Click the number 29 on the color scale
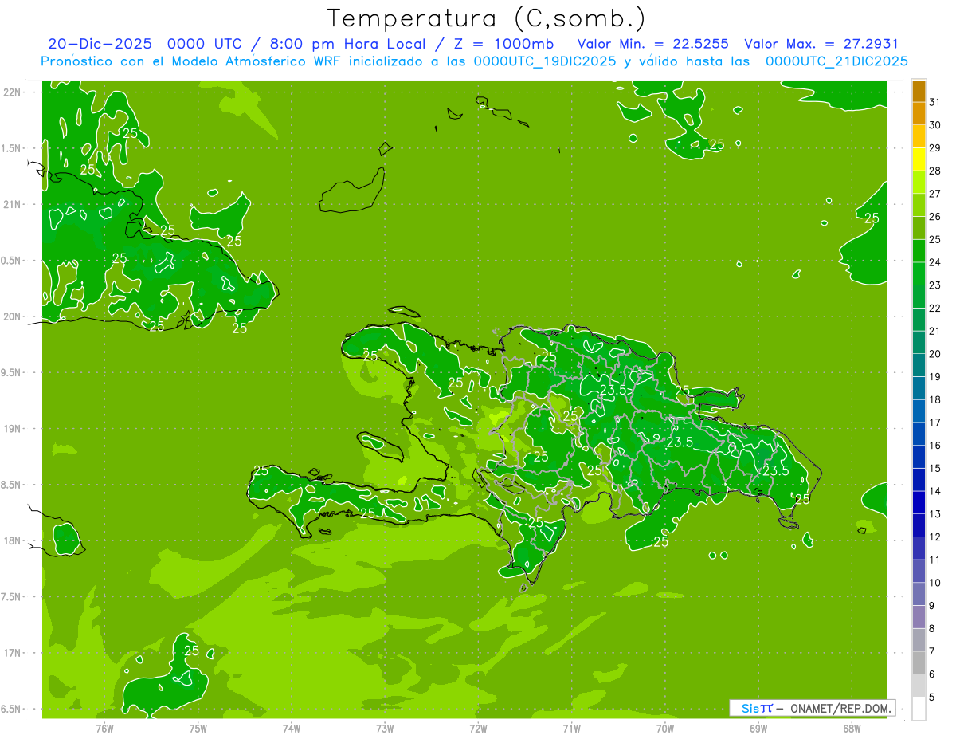 (935, 148)
